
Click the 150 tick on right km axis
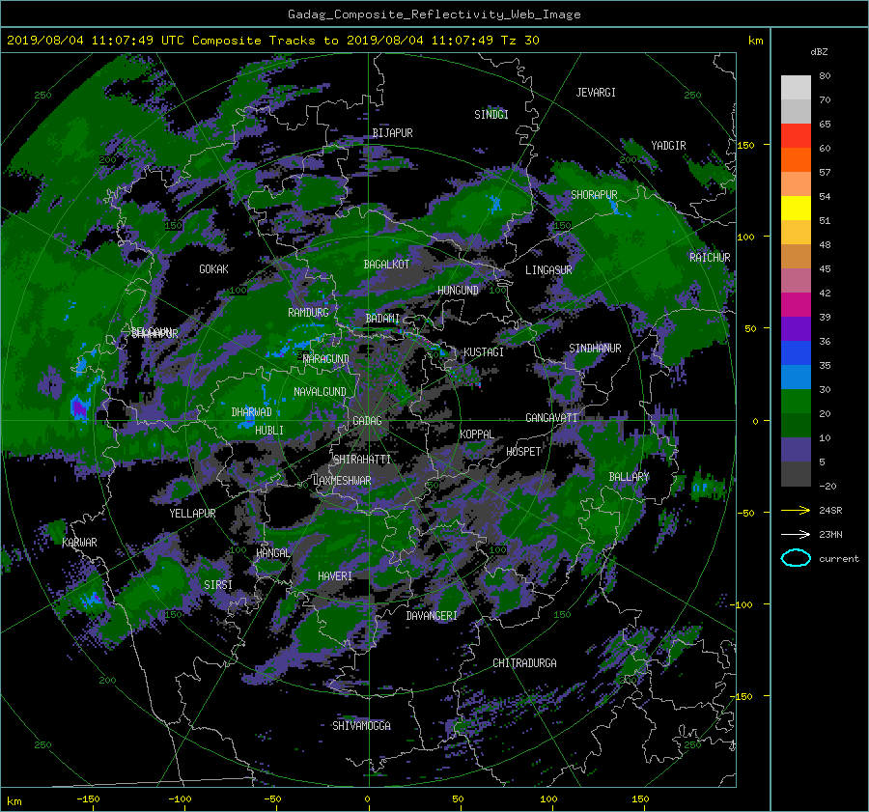click(746, 145)
